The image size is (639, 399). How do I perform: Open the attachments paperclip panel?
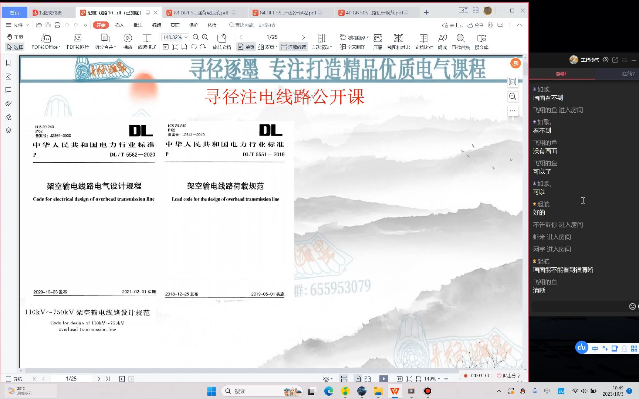pyautogui.click(x=9, y=103)
